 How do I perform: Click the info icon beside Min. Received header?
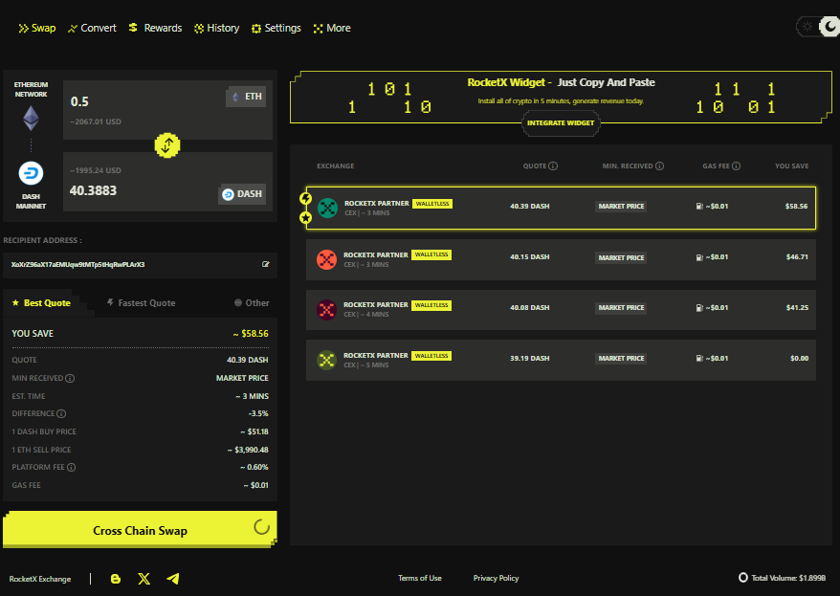coord(660,166)
